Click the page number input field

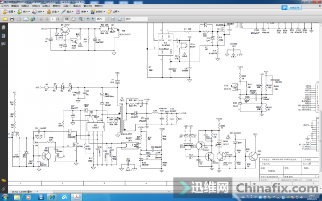tap(53, 19)
